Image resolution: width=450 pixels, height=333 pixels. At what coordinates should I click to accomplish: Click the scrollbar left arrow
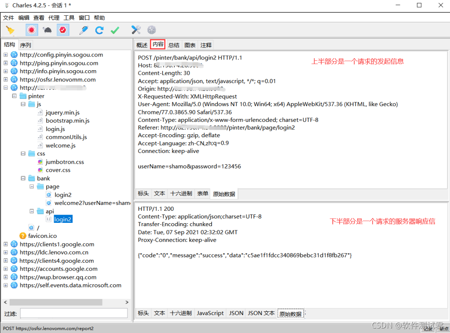(x=5, y=302)
